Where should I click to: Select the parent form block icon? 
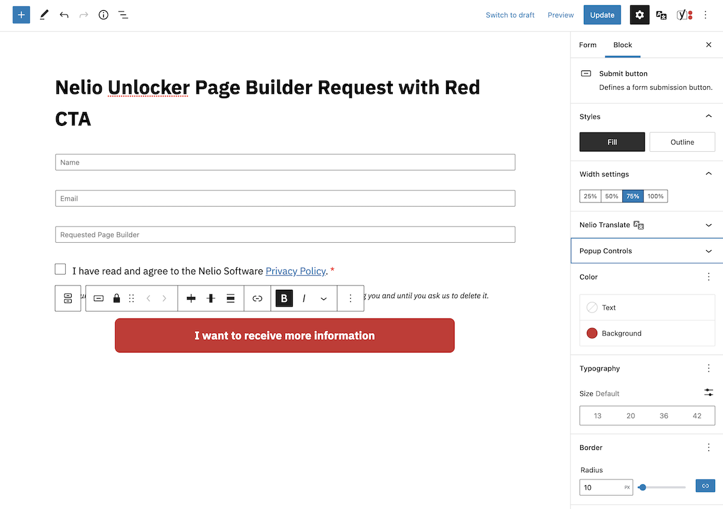[x=68, y=298]
